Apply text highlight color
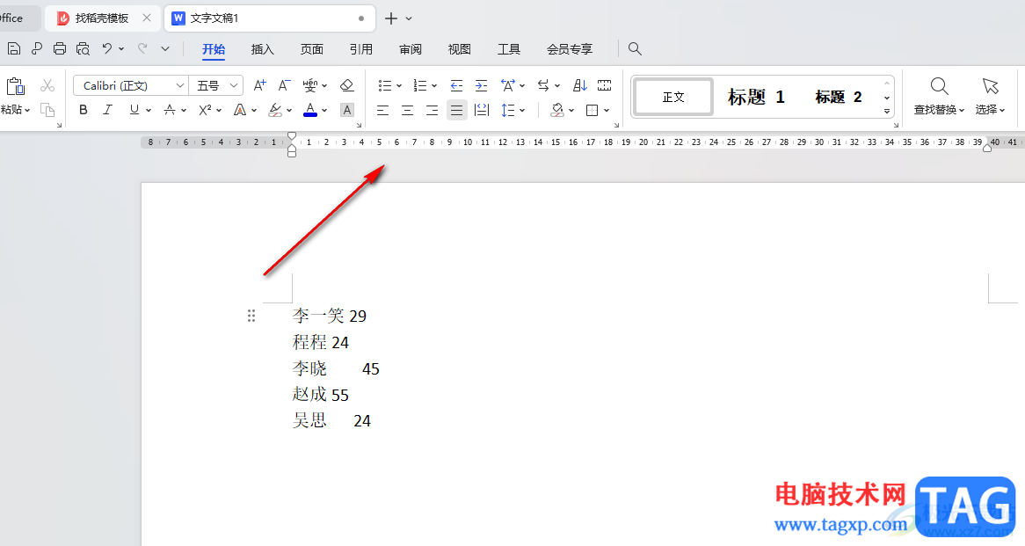1025x546 pixels. [275, 110]
